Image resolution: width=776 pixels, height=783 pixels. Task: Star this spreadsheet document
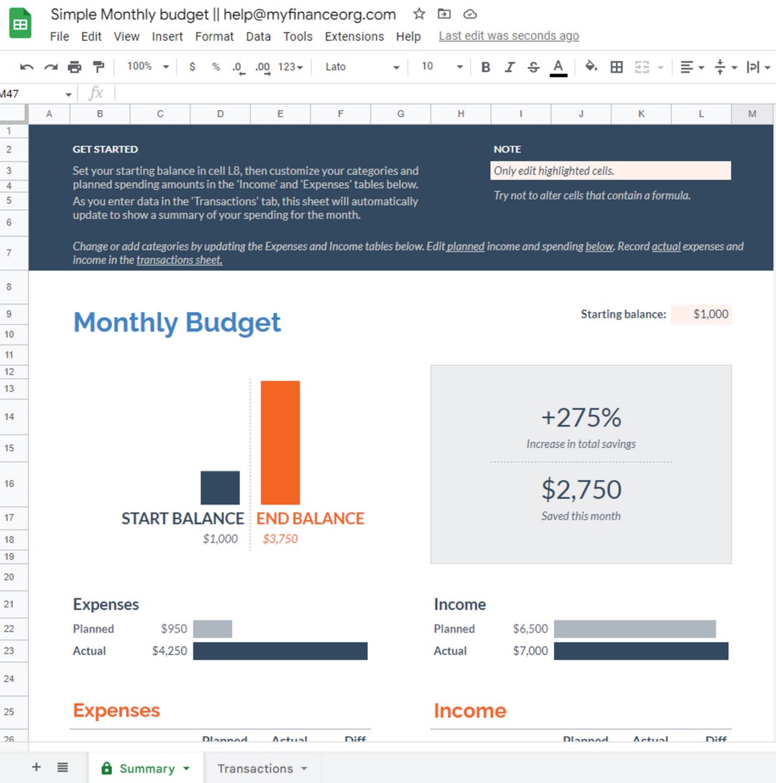(419, 14)
